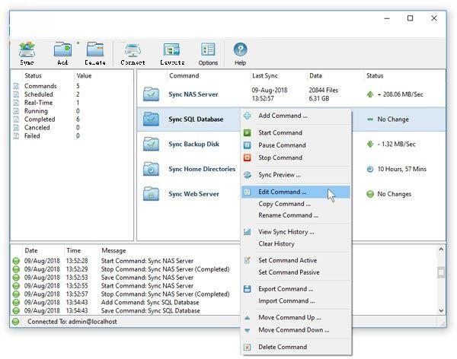The image size is (457, 359).
Task: Click the Sync NAS Server disk icon
Action: 152,94
